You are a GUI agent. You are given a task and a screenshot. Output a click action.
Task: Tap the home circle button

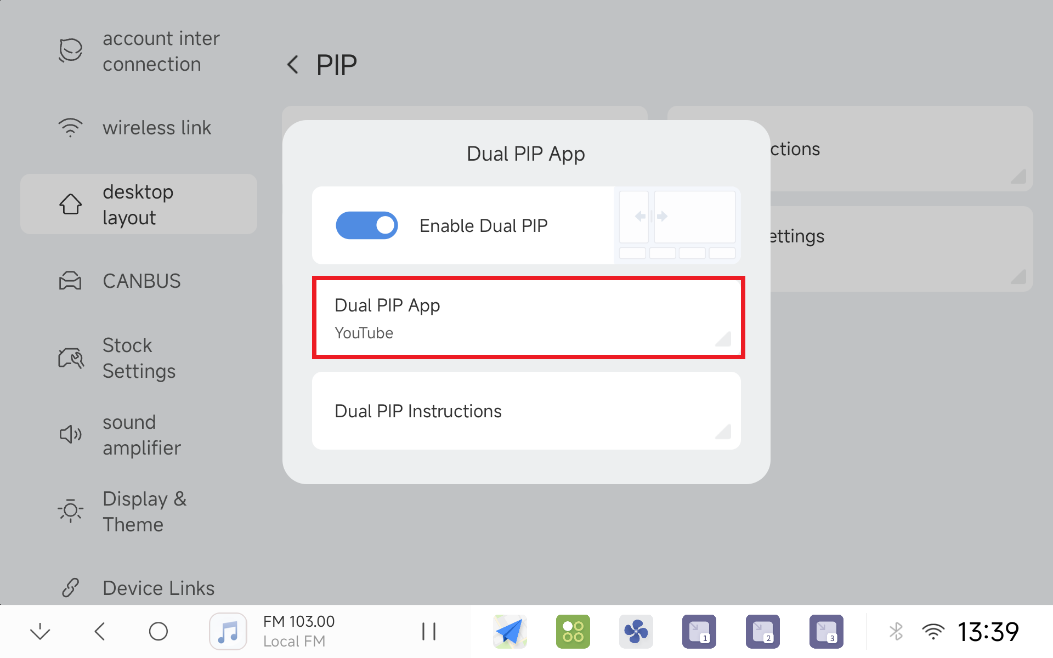click(x=158, y=632)
